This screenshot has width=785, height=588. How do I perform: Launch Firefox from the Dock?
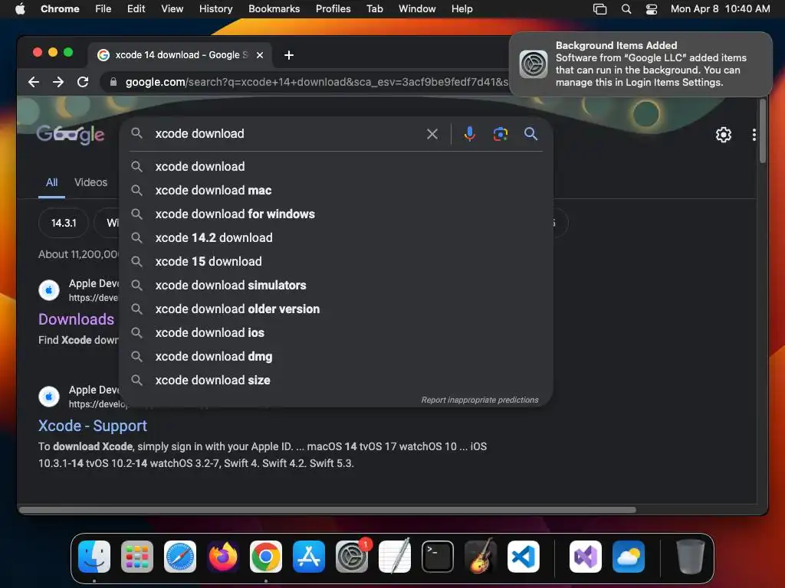pyautogui.click(x=223, y=557)
